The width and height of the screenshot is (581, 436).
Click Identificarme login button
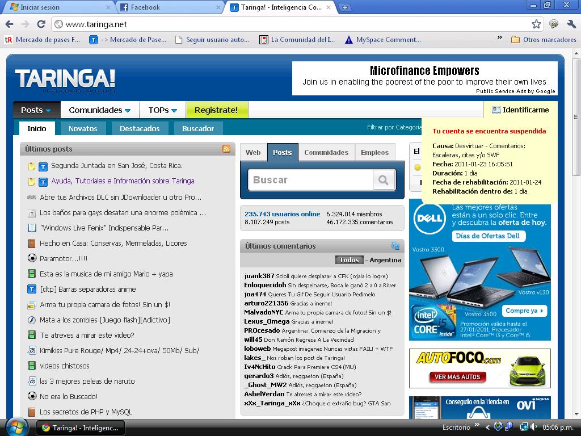pos(520,110)
